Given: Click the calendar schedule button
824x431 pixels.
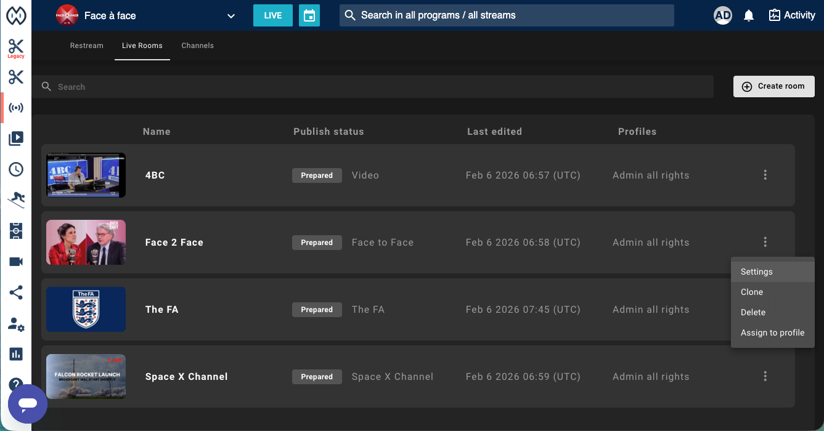Looking at the screenshot, I should pos(309,15).
